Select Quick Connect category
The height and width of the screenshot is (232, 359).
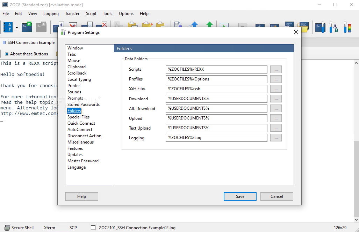tap(81, 123)
